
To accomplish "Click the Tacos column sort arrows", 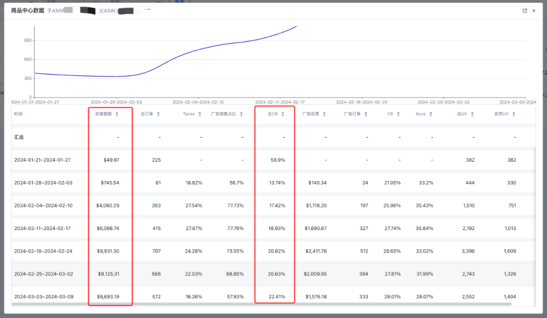I will [200, 114].
